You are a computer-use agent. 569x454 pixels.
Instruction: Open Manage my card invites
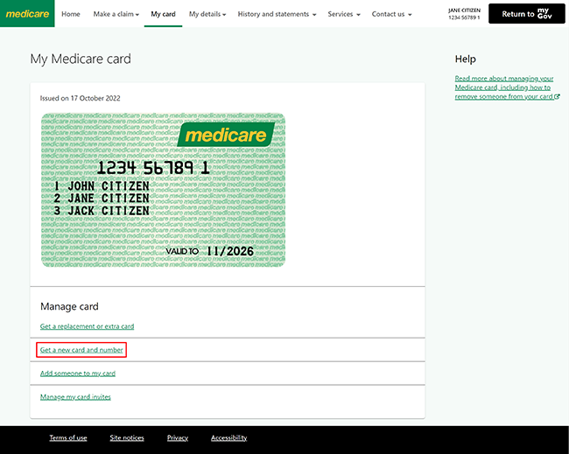(x=75, y=397)
